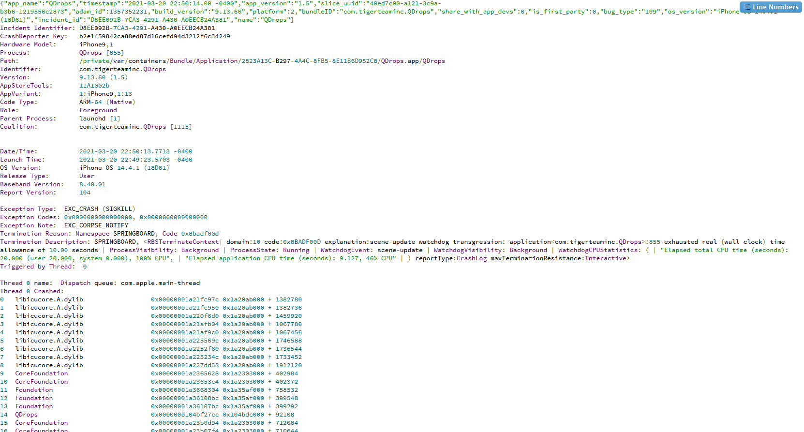Click the Thread 0 Crashed label
The width and height of the screenshot is (804, 432).
[x=32, y=291]
